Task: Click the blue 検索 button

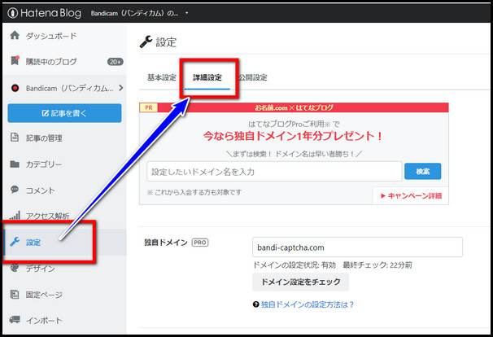Action: (x=422, y=171)
